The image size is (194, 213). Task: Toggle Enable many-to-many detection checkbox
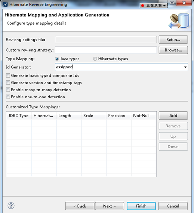point(8,90)
